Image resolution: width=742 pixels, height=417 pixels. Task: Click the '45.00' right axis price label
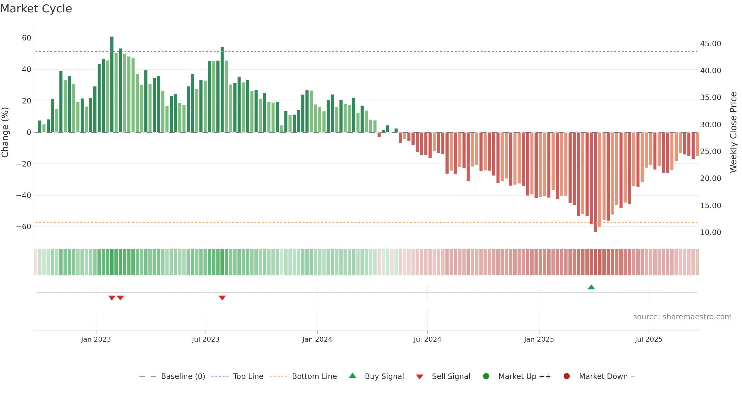[710, 44]
